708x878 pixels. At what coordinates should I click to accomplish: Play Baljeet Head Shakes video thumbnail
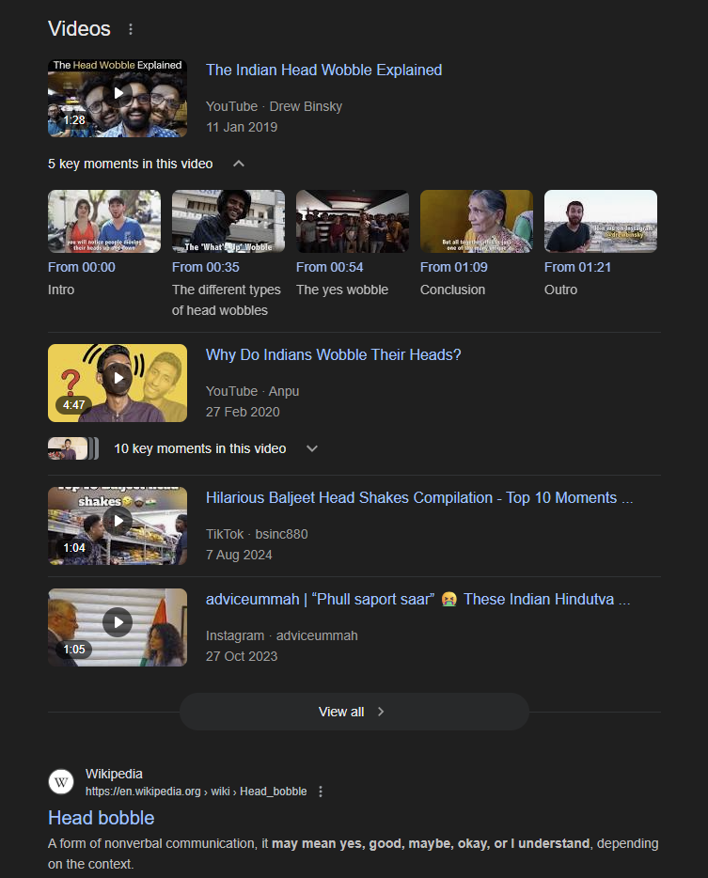click(x=118, y=525)
